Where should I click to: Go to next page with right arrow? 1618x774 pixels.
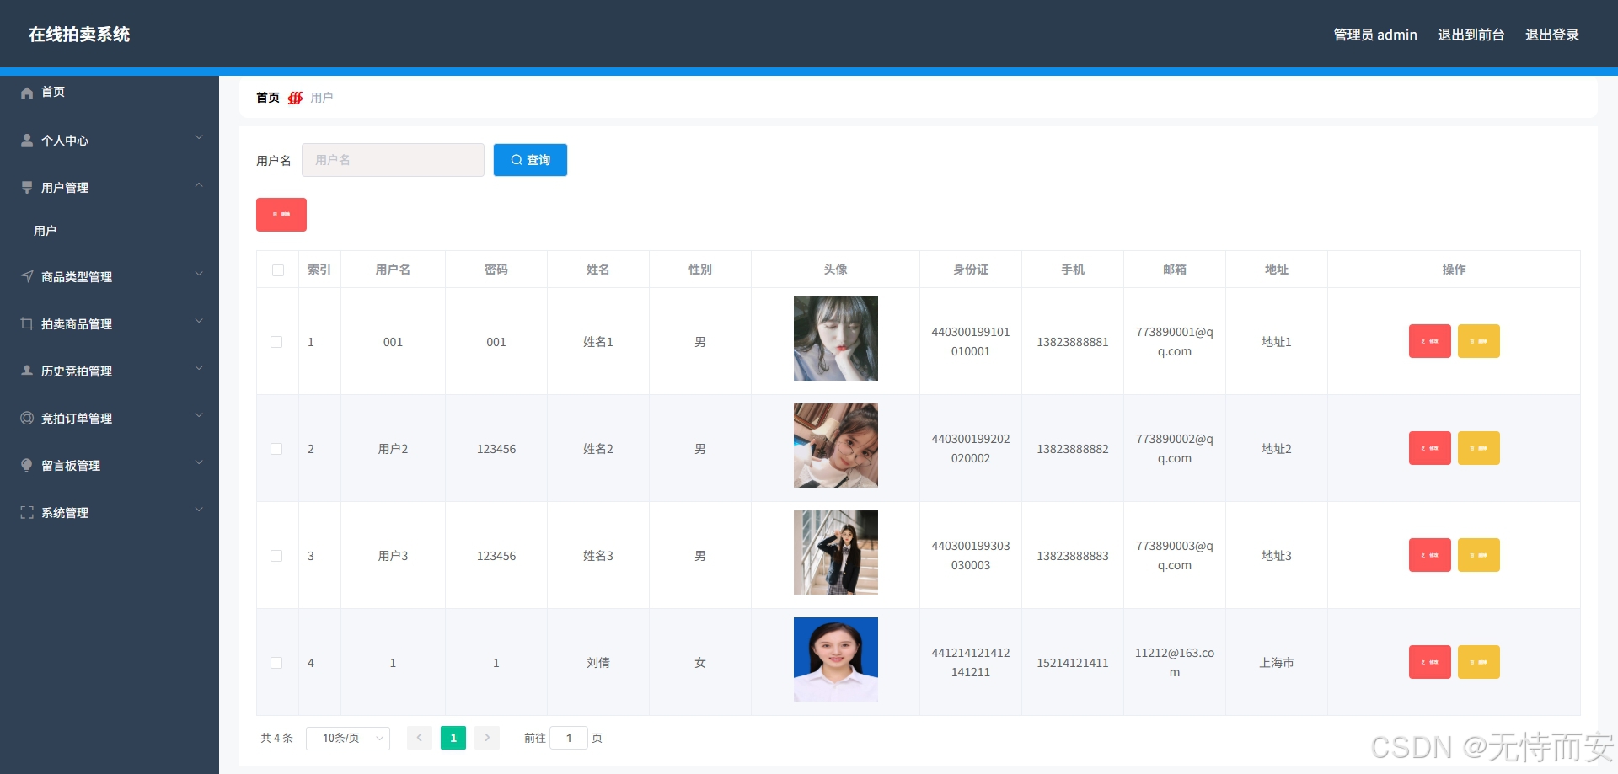point(487,738)
